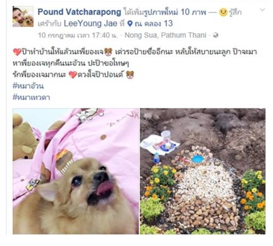Open Nong Sua, Pathum Thani location
Image resolution: width=273 pixels, height=246 pixels.
pyautogui.click(x=165, y=35)
